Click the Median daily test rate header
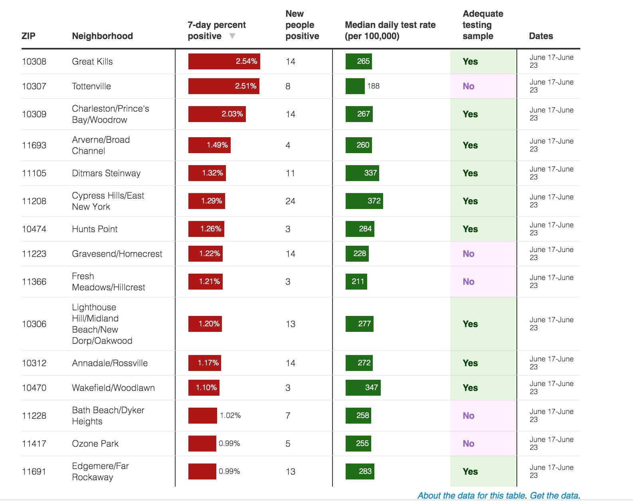The height and width of the screenshot is (501, 633). click(390, 31)
